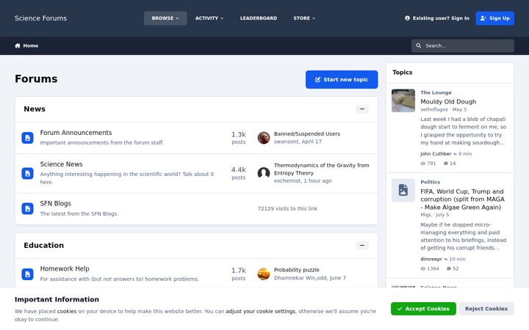529x330 pixels.
Task: Click views eye icon showing 791
Action: (x=423, y=164)
